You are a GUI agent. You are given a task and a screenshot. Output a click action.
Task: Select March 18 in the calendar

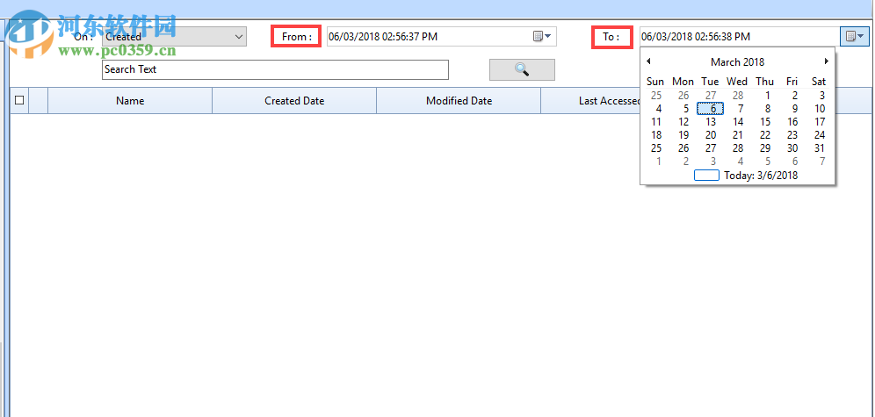click(656, 135)
